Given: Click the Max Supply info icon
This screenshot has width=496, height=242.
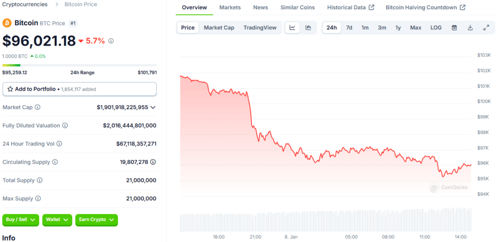Looking at the screenshot, I should point(38,199).
